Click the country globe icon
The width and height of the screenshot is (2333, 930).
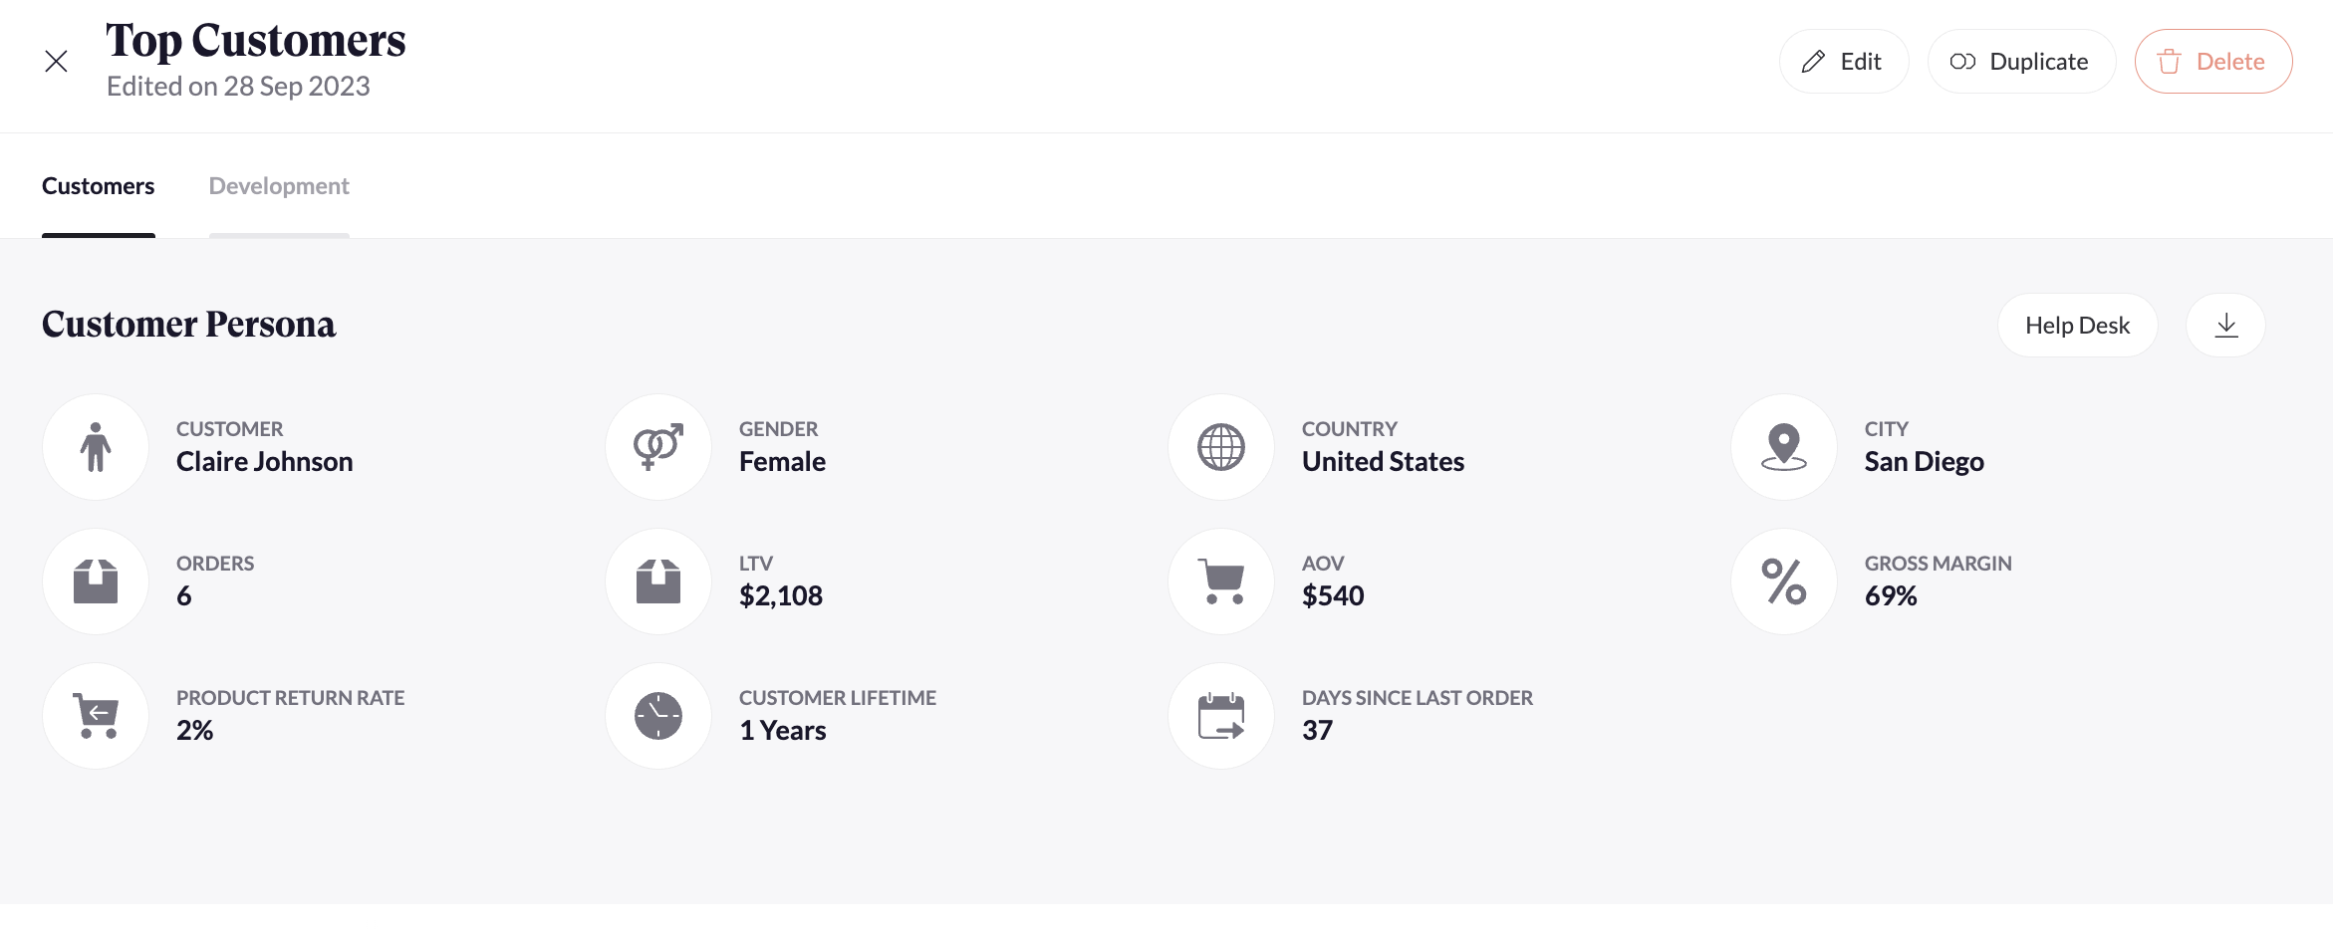pos(1221,447)
